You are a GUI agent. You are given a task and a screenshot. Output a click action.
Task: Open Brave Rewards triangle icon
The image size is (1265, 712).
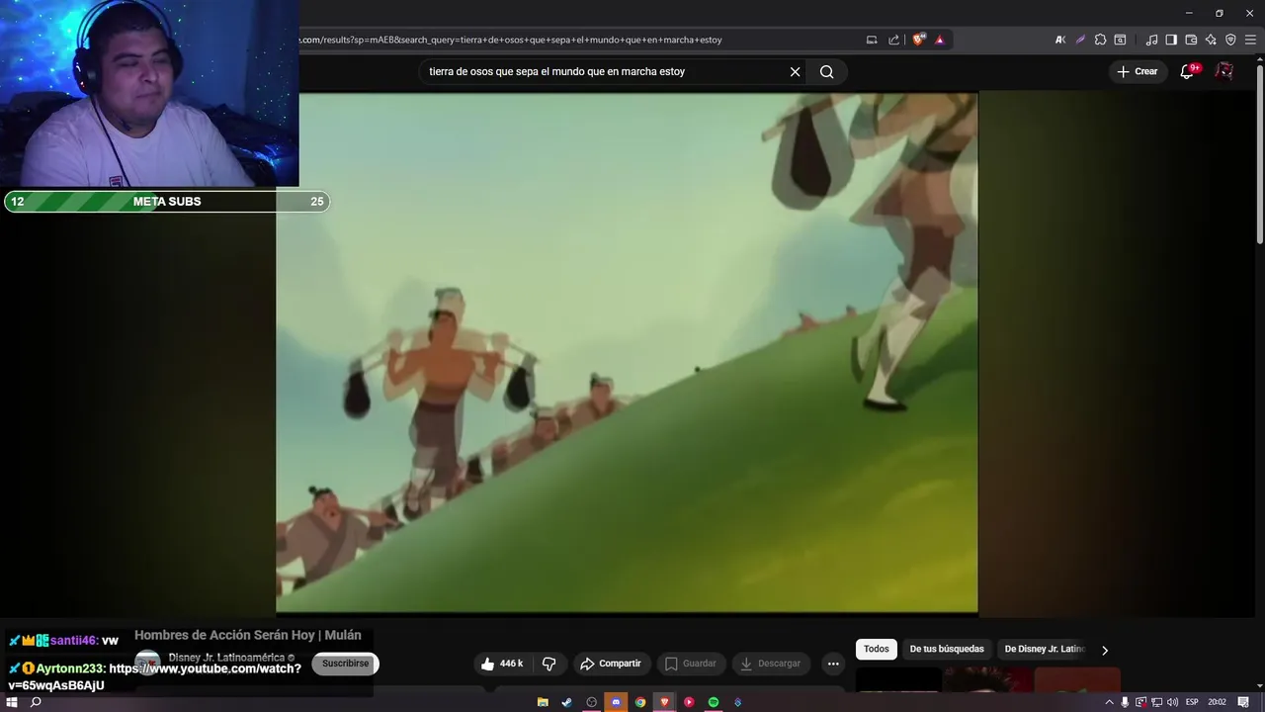coord(940,40)
